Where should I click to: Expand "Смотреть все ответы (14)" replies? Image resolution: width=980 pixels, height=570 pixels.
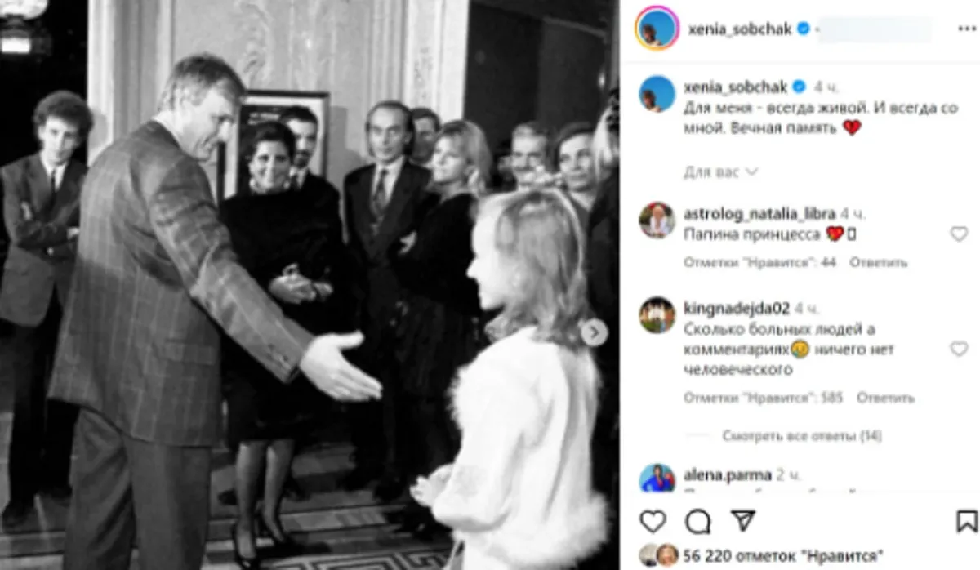[x=802, y=436]
